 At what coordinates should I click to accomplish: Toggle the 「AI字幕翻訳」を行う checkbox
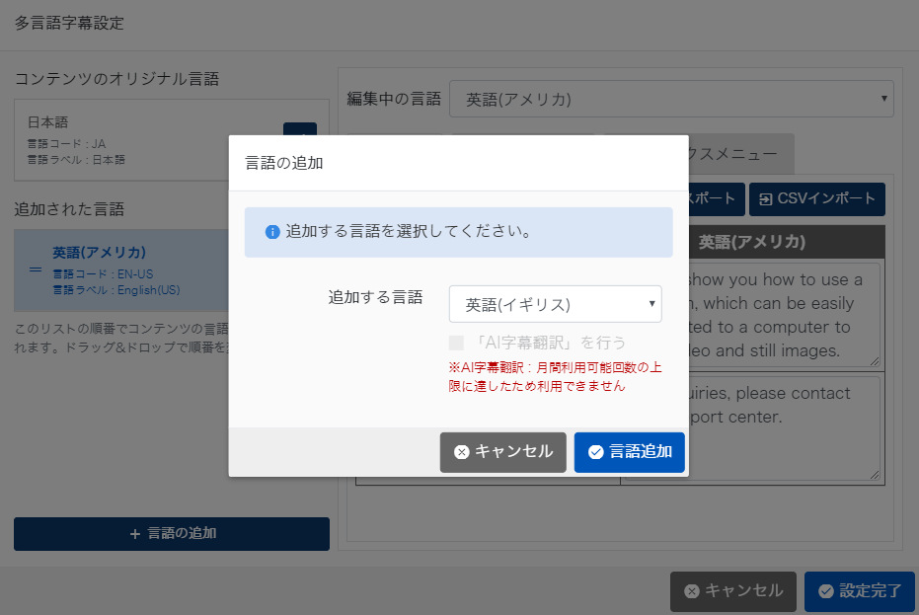point(456,343)
